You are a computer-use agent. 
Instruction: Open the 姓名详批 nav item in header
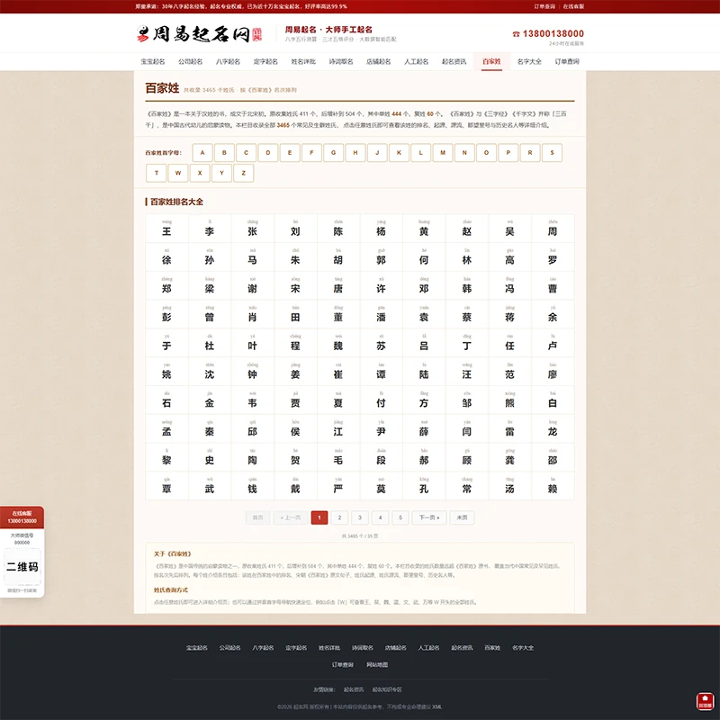point(303,61)
